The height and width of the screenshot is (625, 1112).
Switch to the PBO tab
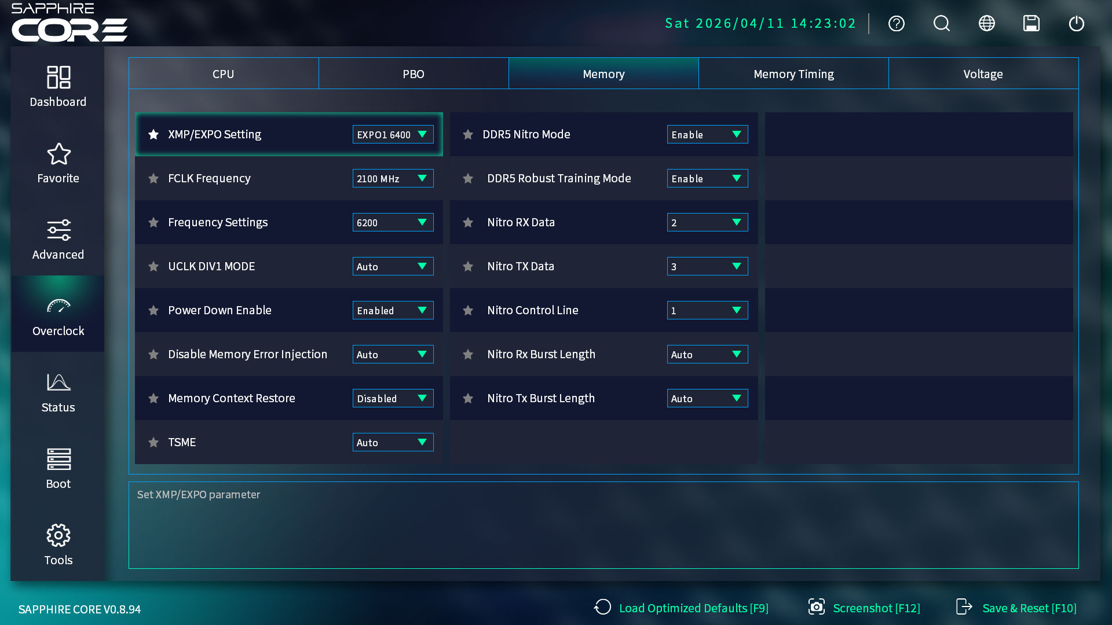414,74
